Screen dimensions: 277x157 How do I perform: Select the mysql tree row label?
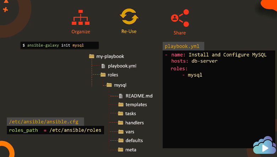120,85
